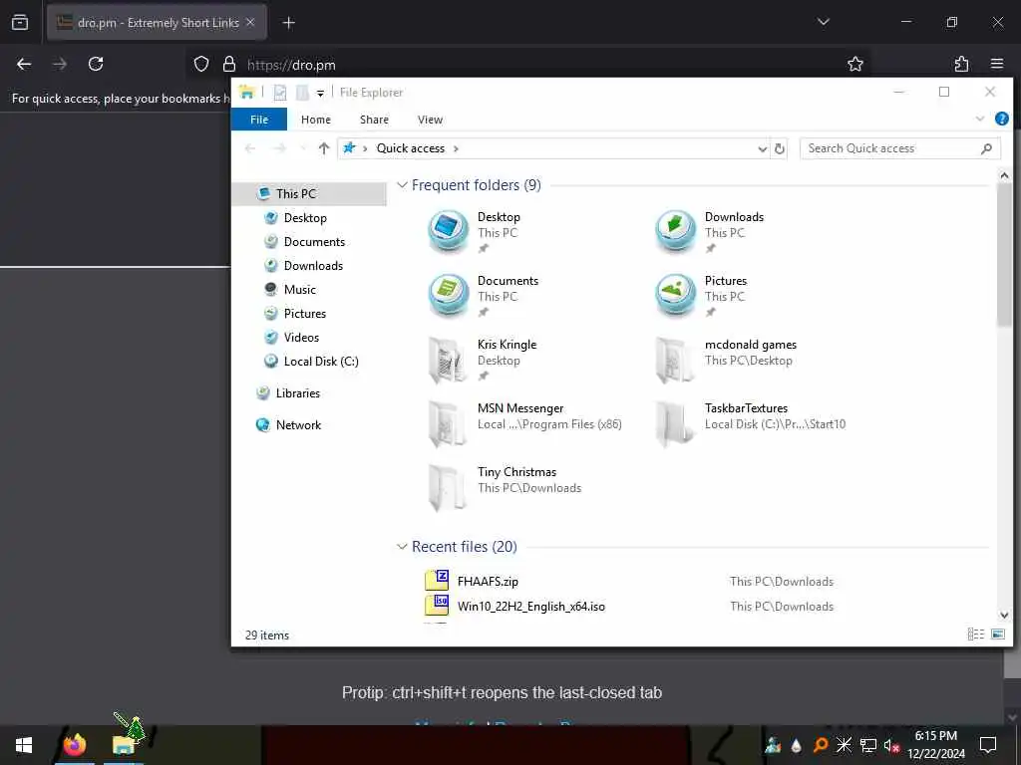The height and width of the screenshot is (765, 1021).
Task: Click the chevron before Quick access breadcrumb
Action: (x=365, y=149)
